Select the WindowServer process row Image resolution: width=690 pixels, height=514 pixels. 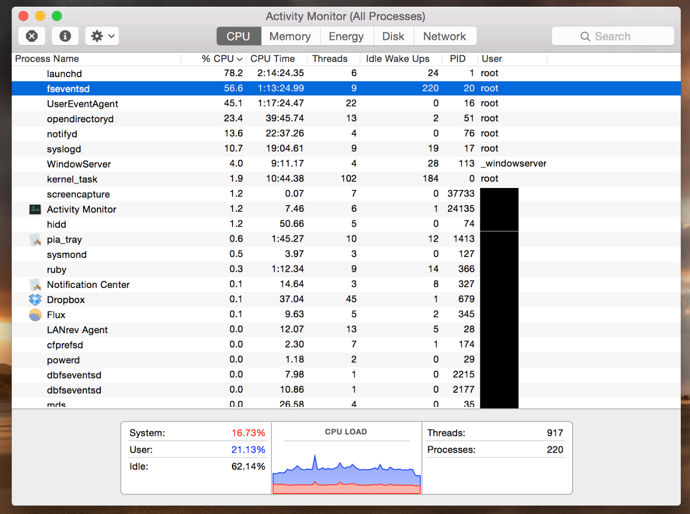(x=346, y=164)
